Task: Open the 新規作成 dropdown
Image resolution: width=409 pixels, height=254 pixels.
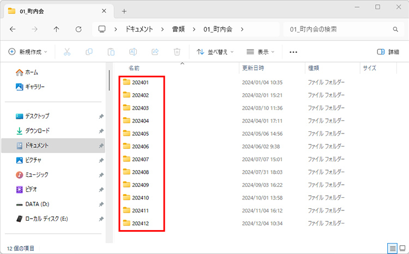Action: pos(28,52)
